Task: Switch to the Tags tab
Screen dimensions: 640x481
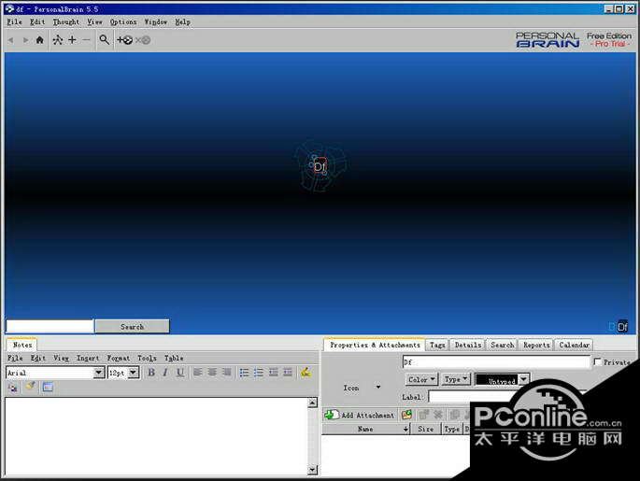Action: [437, 346]
